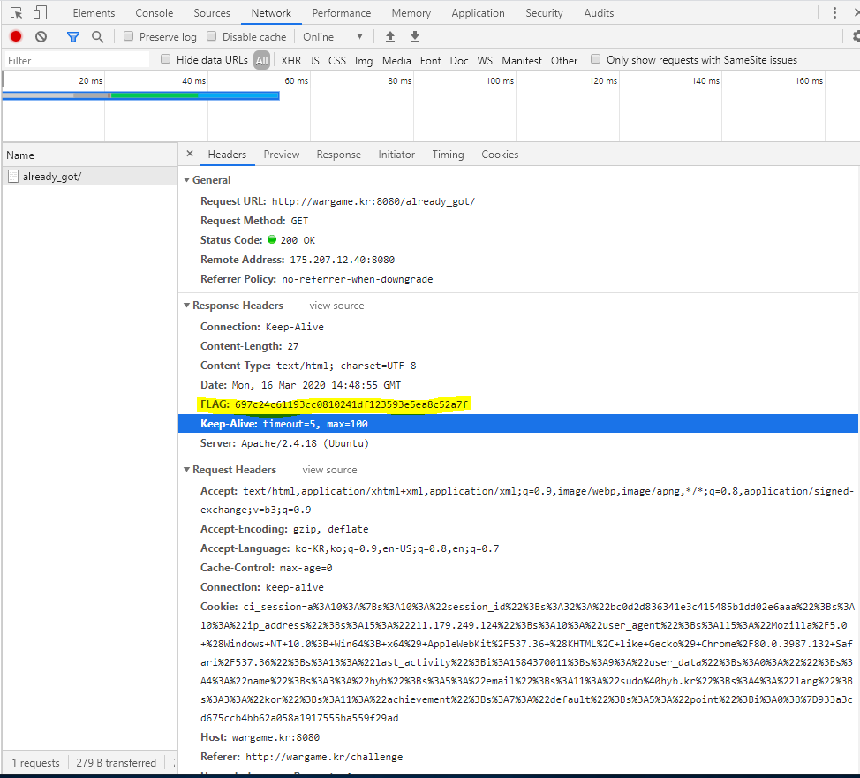Collapse the Request Headers section
860x778 pixels.
point(186,470)
